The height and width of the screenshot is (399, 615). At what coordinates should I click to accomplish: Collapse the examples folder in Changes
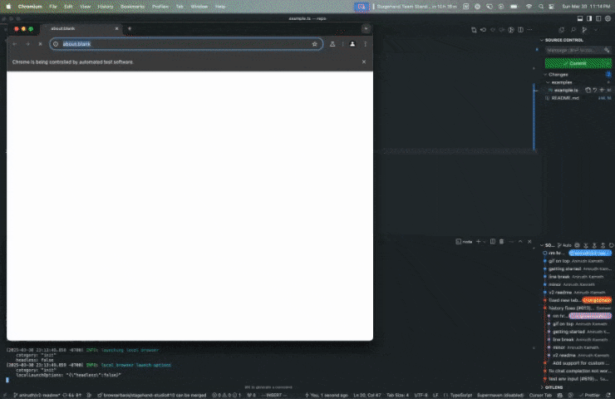(x=548, y=82)
